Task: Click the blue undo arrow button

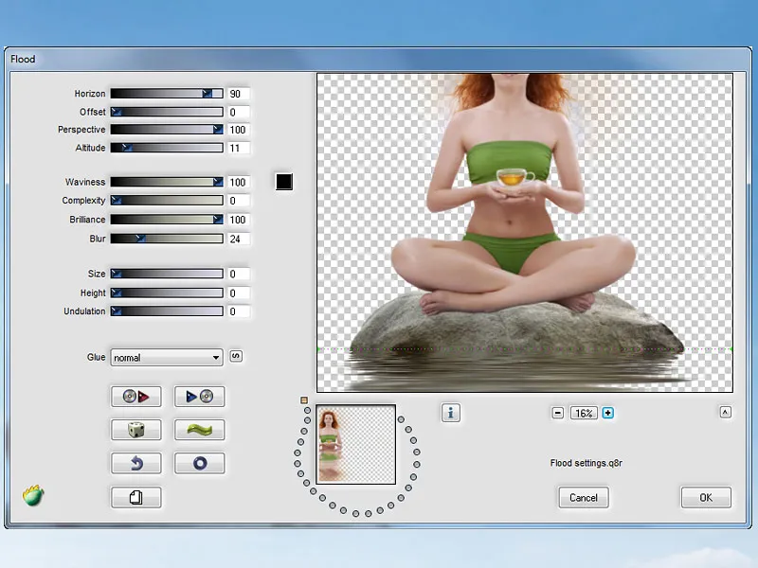Action: [x=135, y=463]
